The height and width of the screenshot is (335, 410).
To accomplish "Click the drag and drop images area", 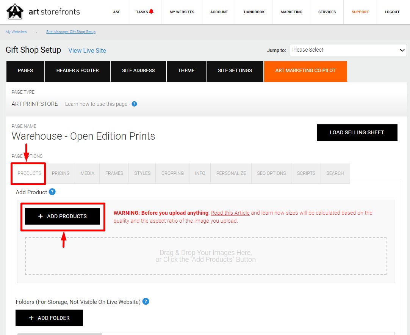I will coord(205,256).
